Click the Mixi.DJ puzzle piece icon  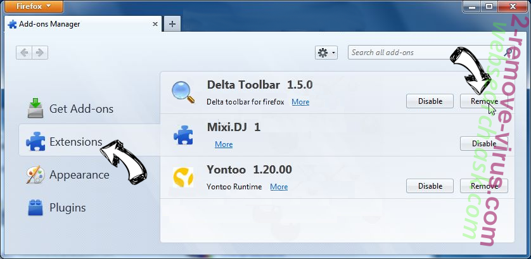pyautogui.click(x=183, y=135)
